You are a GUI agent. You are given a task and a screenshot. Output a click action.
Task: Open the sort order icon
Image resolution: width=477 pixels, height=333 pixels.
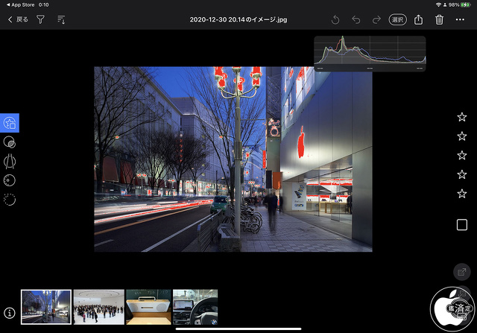(x=61, y=19)
